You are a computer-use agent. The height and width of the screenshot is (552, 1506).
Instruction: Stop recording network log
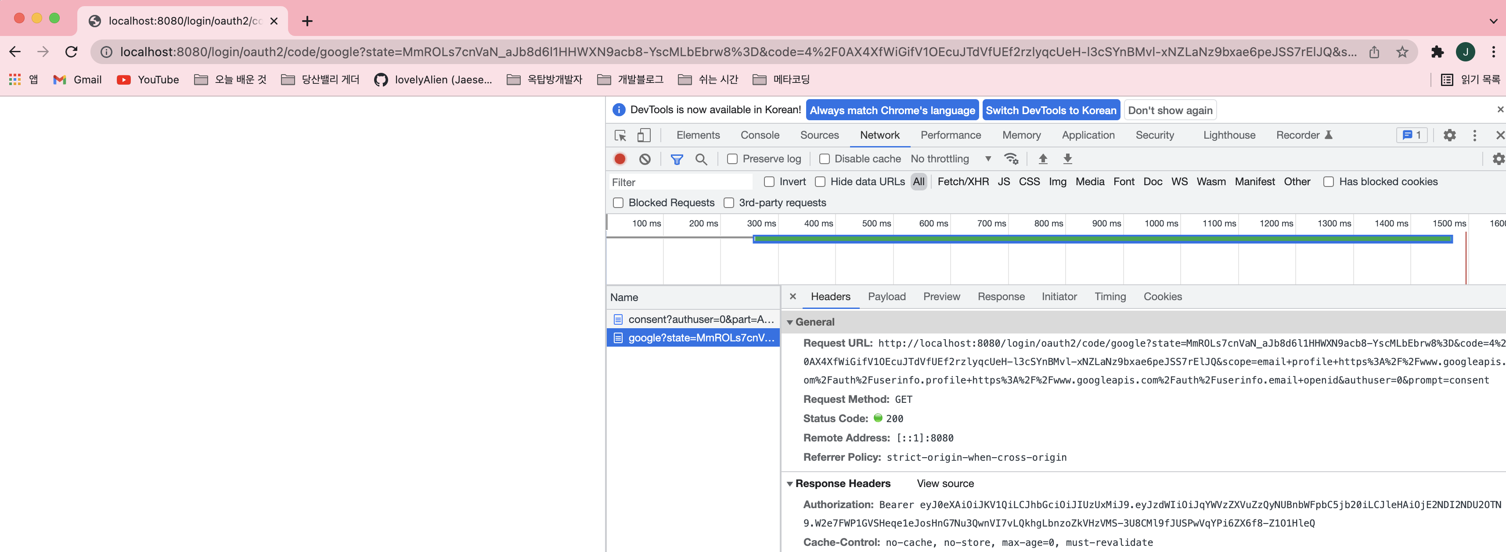click(x=620, y=159)
